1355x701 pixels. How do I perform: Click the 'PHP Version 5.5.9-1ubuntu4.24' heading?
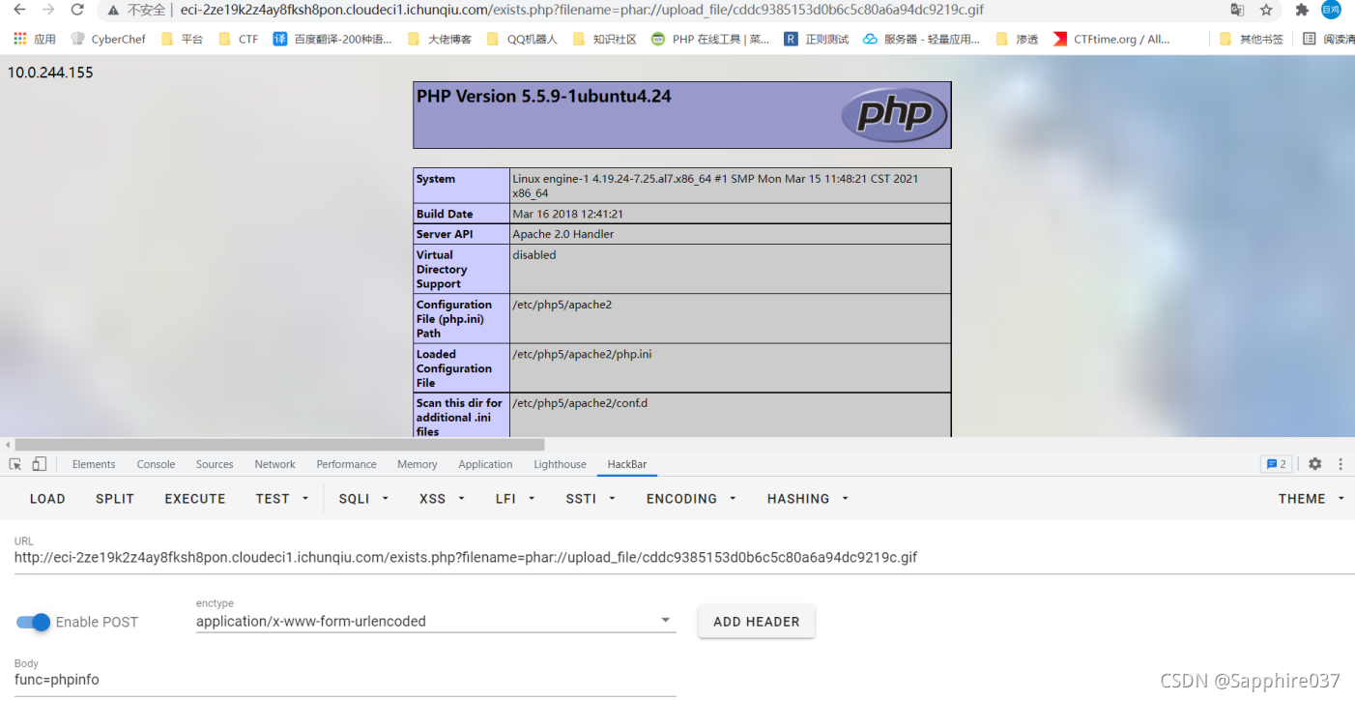click(543, 96)
